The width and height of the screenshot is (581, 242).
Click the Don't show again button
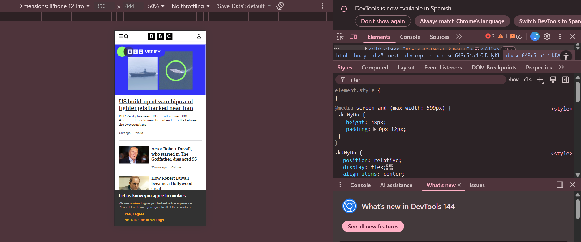point(383,21)
